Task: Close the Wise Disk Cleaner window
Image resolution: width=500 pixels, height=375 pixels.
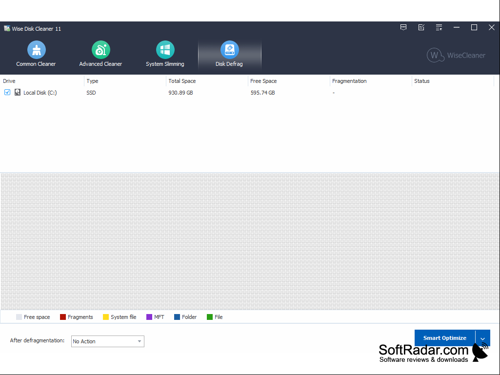Action: [492, 27]
